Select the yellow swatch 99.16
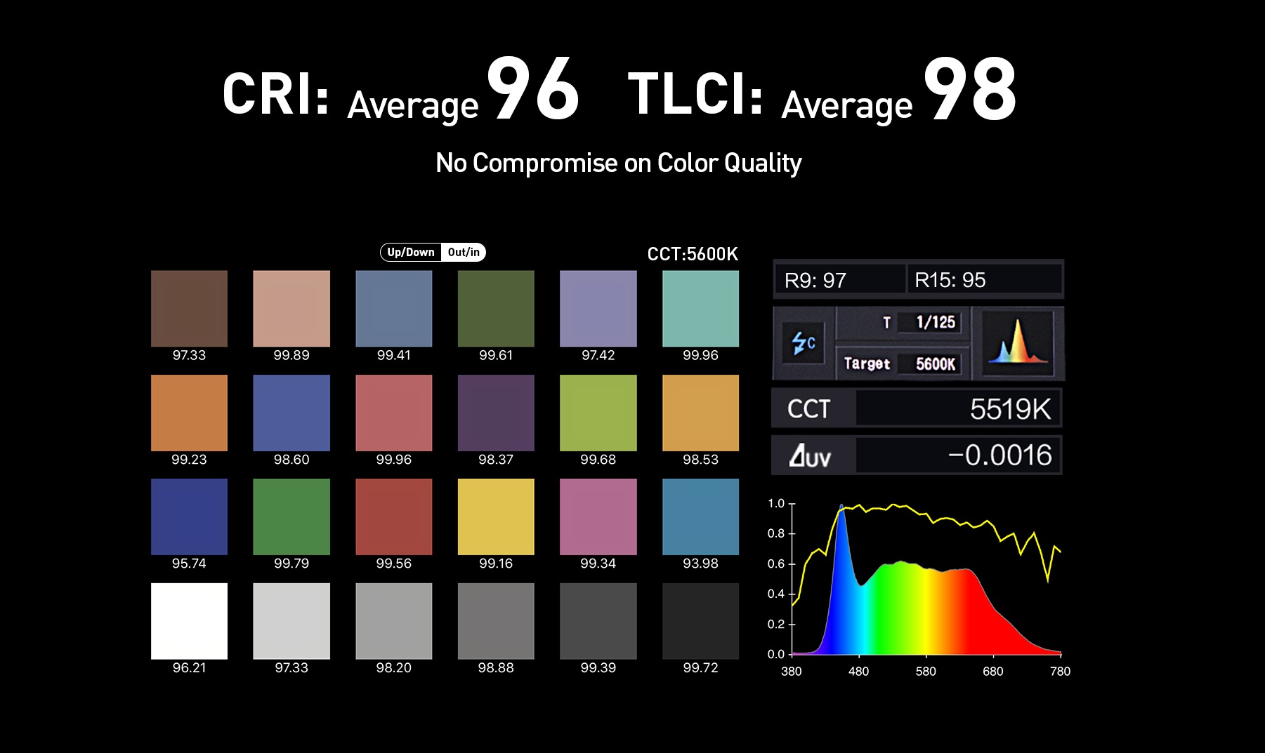This screenshot has width=1265, height=753. click(x=496, y=517)
